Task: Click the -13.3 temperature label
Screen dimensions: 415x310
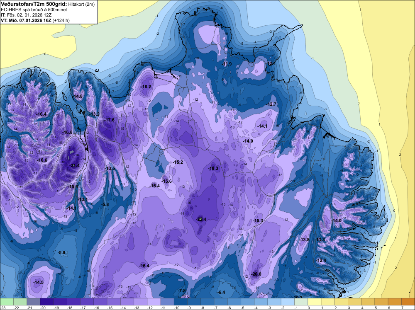Action: pyautogui.click(x=320, y=240)
